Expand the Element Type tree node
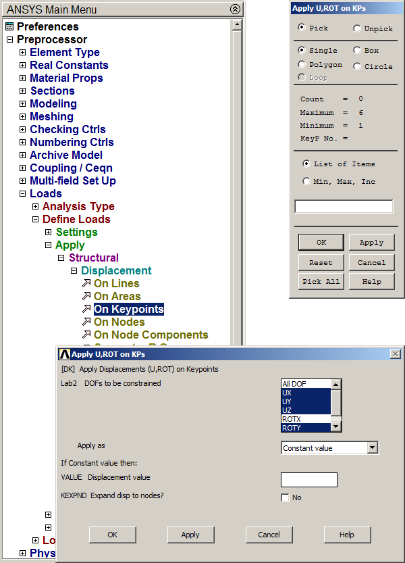 pyautogui.click(x=23, y=53)
